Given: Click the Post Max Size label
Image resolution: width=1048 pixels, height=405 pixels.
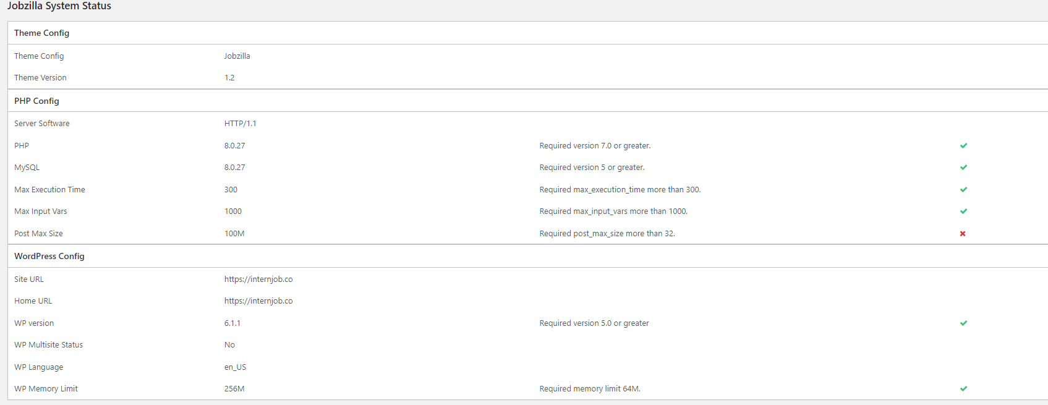Looking at the screenshot, I should pos(38,234).
